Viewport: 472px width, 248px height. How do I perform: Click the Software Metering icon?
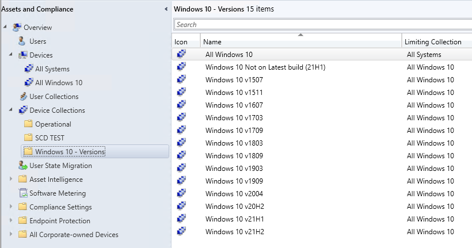click(x=23, y=193)
